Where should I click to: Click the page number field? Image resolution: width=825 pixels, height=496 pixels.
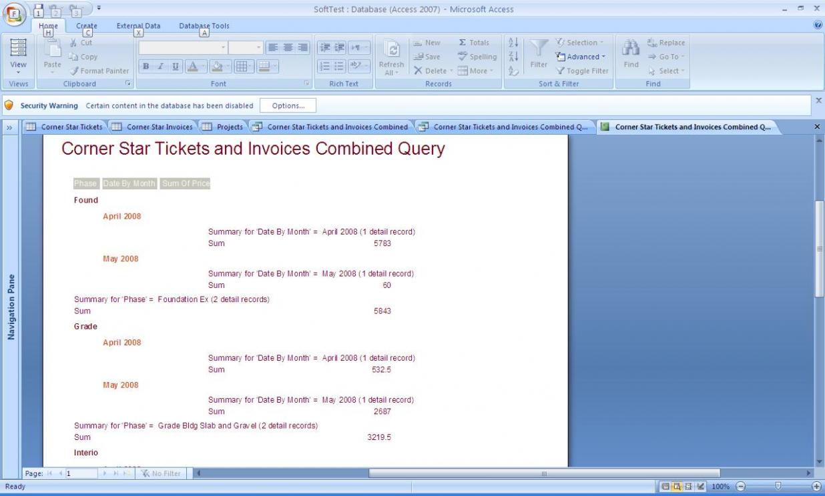(x=81, y=473)
